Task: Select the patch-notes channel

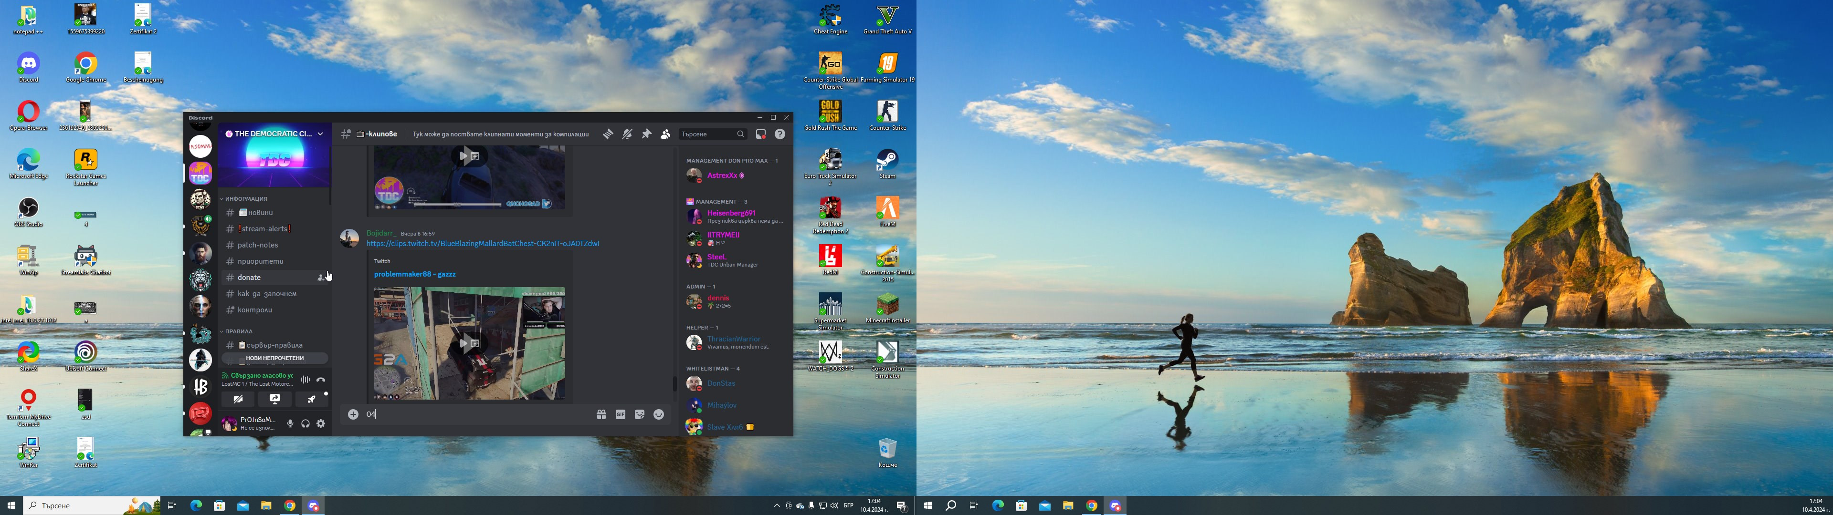Action: click(258, 246)
